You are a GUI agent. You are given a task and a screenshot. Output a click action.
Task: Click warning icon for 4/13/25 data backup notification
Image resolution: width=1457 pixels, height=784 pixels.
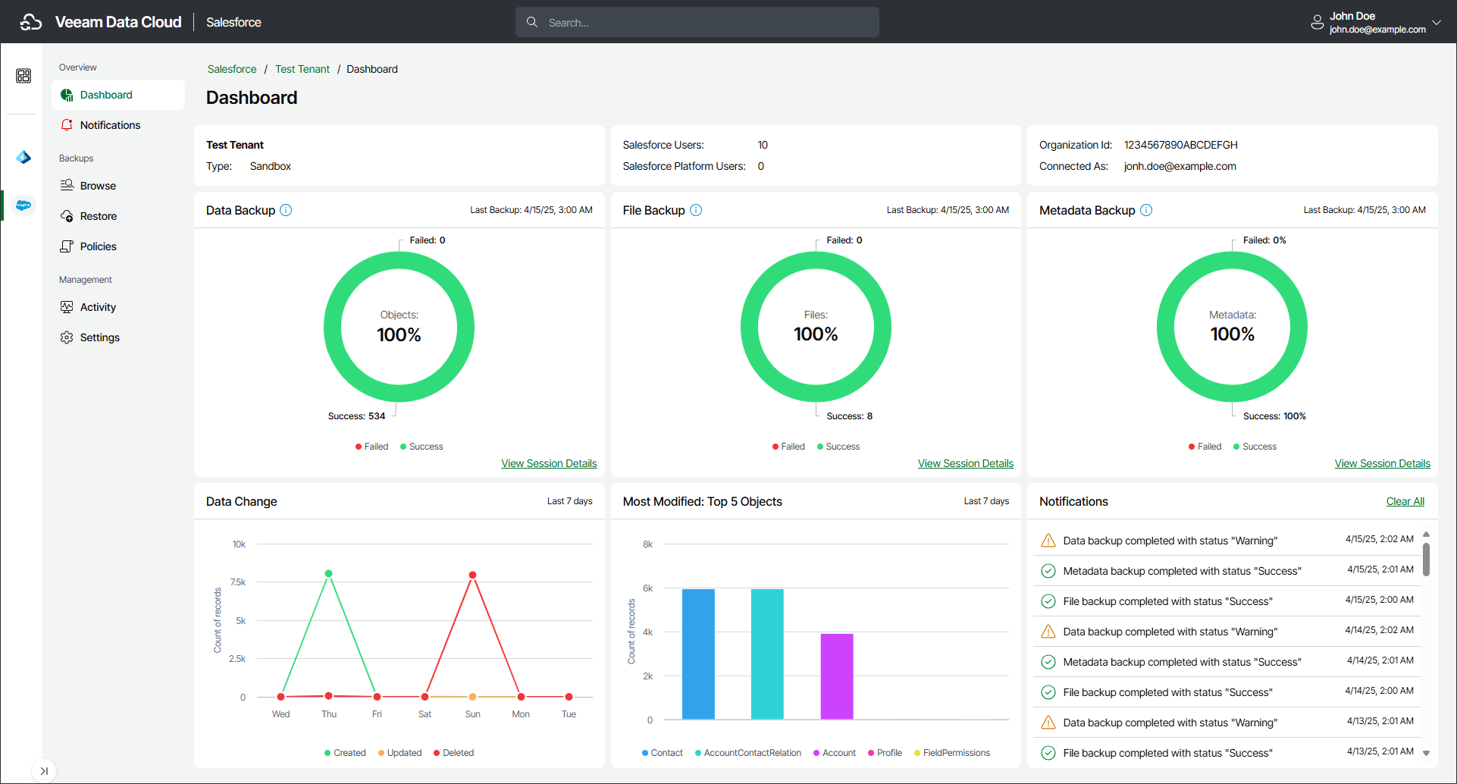(x=1048, y=723)
